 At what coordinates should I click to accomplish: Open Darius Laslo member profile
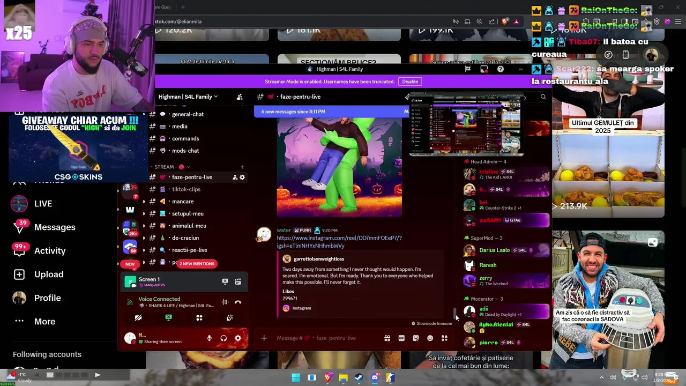(x=506, y=250)
